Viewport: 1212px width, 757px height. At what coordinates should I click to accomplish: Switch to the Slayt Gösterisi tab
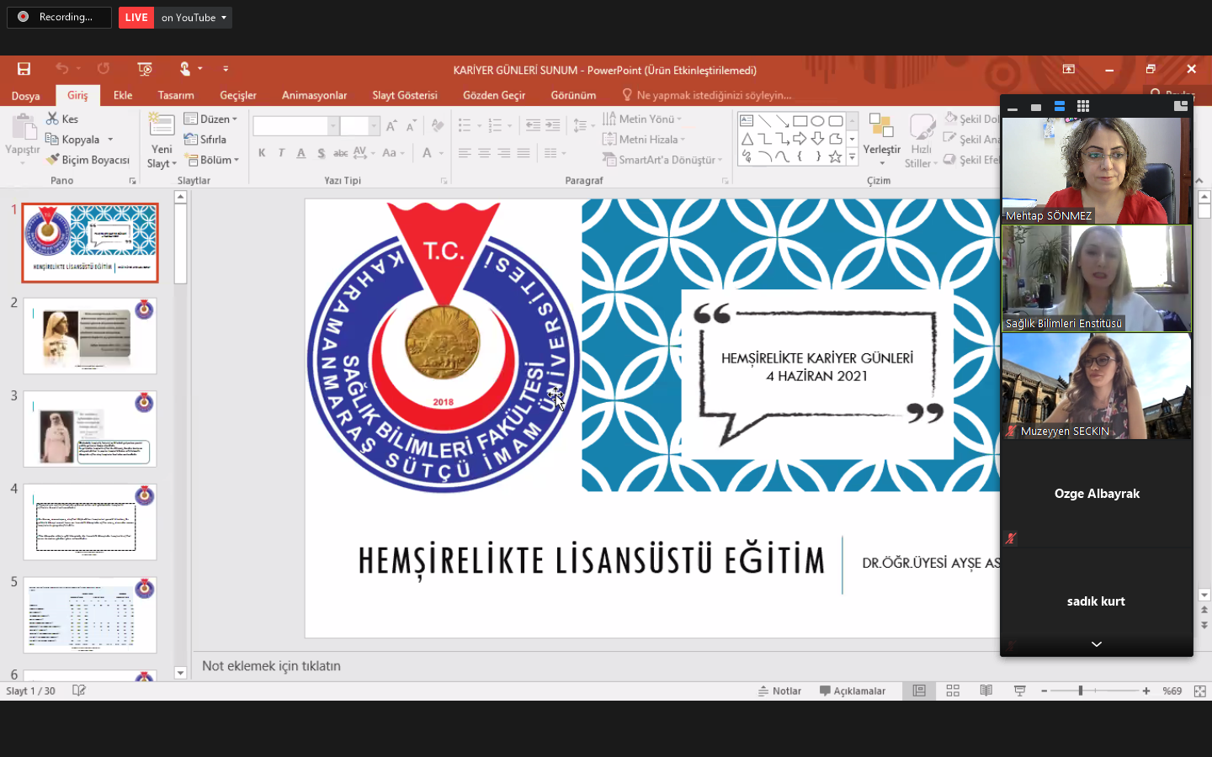click(x=404, y=95)
